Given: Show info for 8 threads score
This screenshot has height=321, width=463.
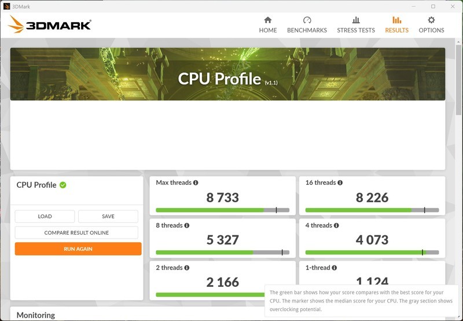Looking at the screenshot, I should [186, 225].
